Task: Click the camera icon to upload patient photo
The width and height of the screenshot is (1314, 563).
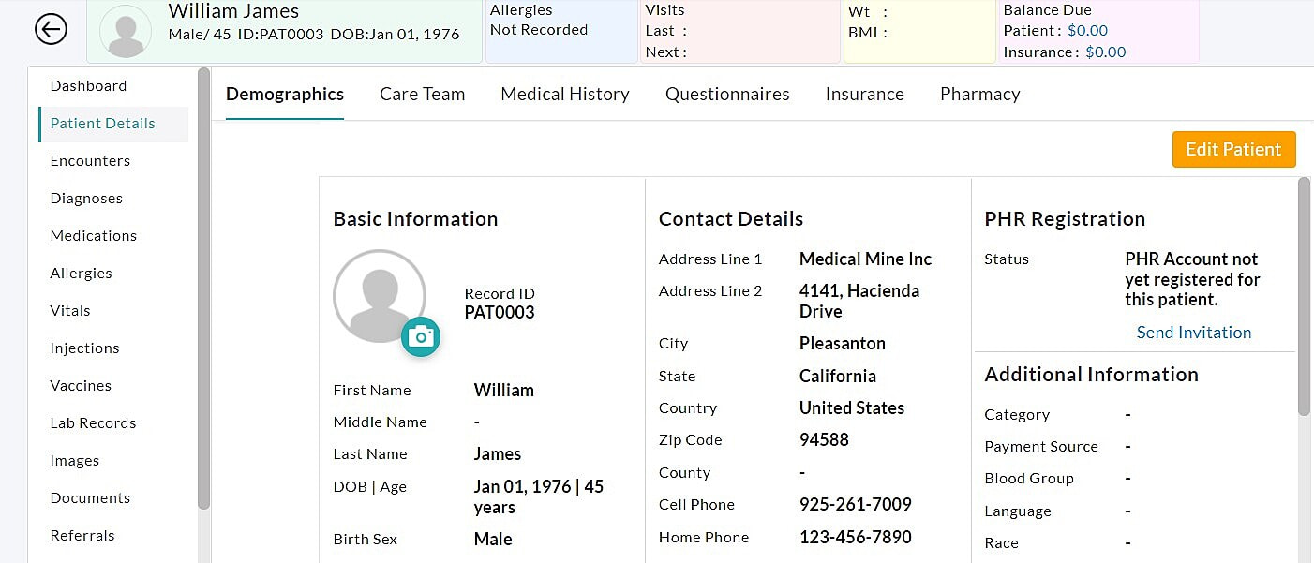Action: [x=421, y=337]
